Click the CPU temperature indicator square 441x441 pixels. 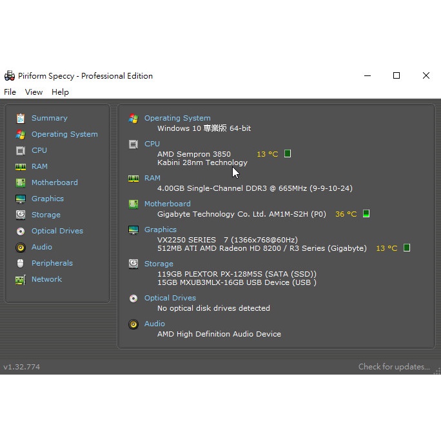coord(288,153)
